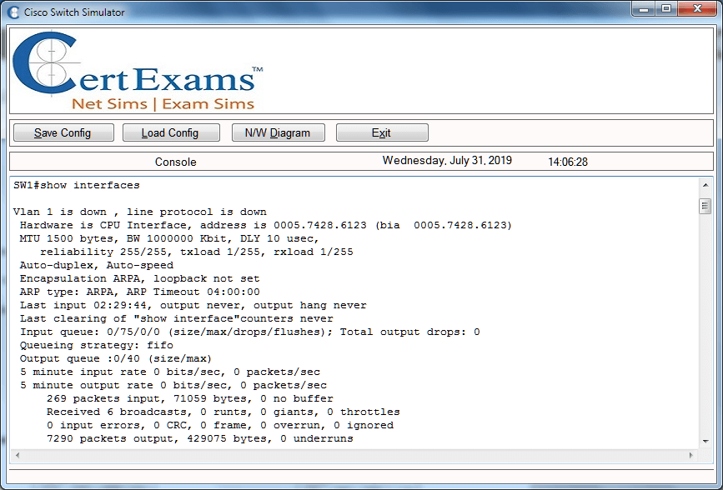Load a saved configuration
Viewport: 723px width, 490px height.
point(170,132)
